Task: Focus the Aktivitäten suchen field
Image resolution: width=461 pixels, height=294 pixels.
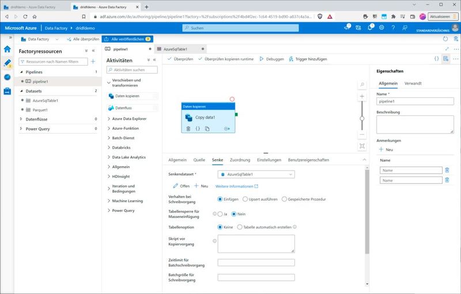Action: click(x=132, y=70)
